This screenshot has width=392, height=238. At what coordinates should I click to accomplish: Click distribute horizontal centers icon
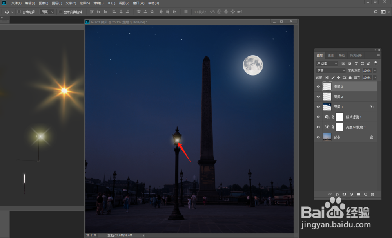click(167, 12)
